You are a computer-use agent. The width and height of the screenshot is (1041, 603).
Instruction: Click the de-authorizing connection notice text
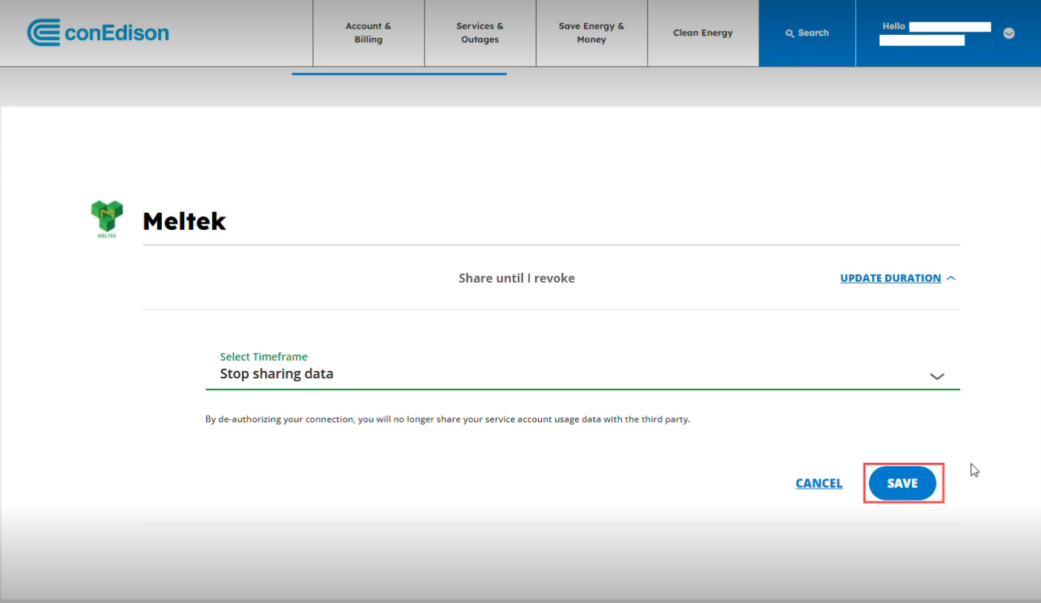tap(447, 419)
